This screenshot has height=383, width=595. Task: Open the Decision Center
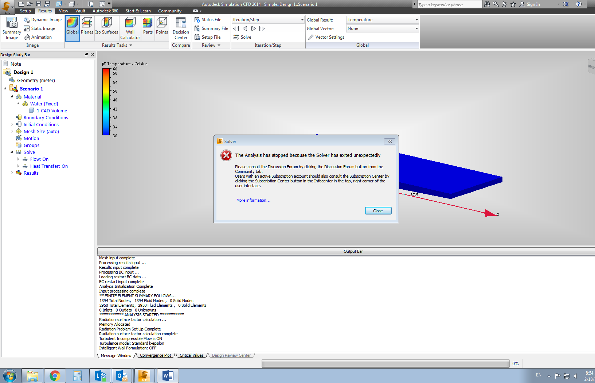181,28
